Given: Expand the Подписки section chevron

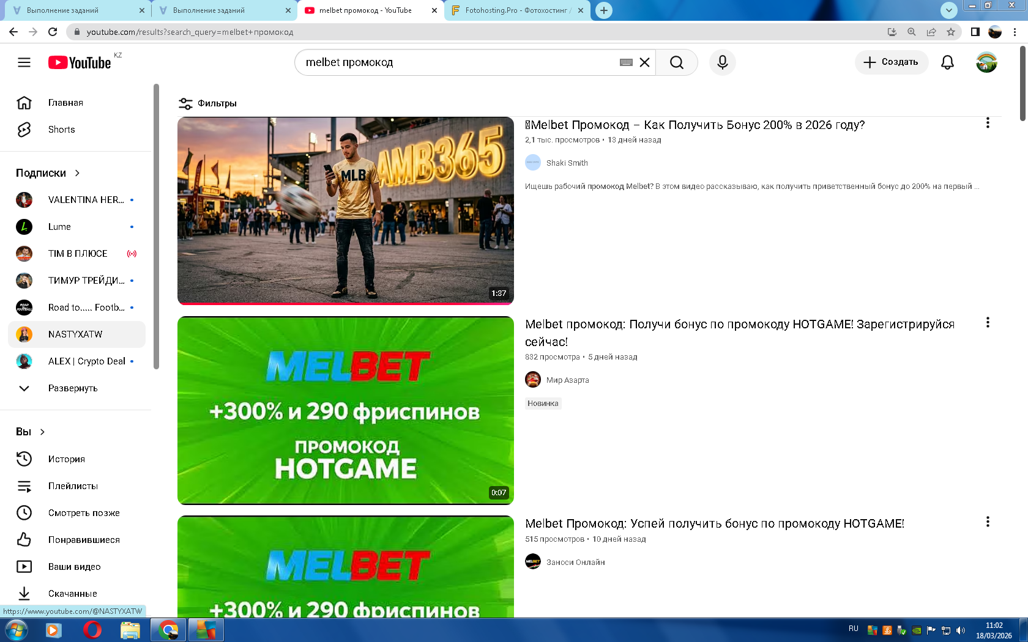Looking at the screenshot, I should [x=77, y=173].
